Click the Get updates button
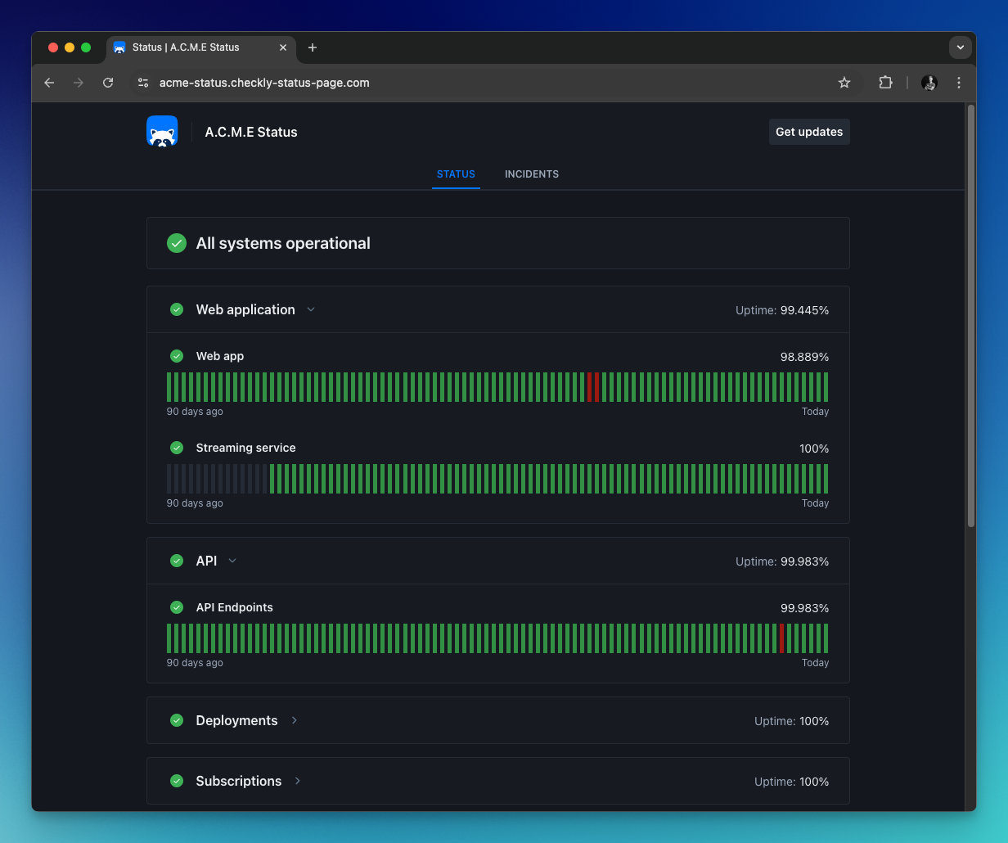The image size is (1008, 843). [809, 132]
